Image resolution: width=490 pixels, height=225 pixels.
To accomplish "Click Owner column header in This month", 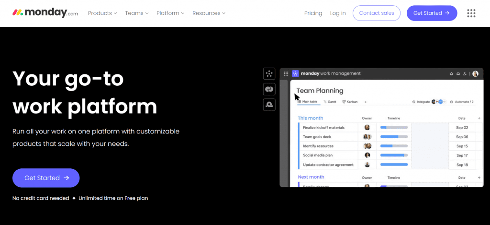I will click(x=367, y=118).
